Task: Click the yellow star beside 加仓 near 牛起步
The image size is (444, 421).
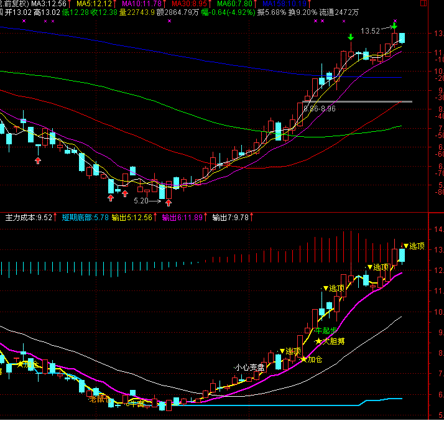Action: click(x=304, y=359)
